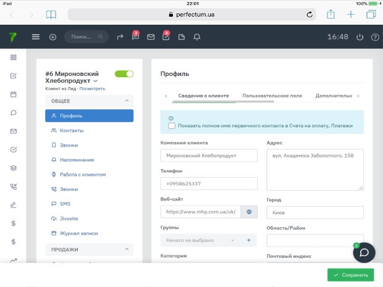Open layers stack icon in left sidebar
The image size is (383, 287).
(14, 168)
